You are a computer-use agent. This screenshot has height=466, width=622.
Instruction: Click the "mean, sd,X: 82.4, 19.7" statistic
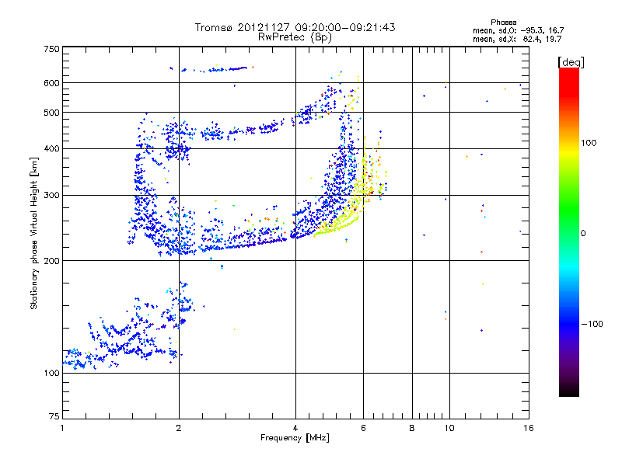tap(517, 39)
